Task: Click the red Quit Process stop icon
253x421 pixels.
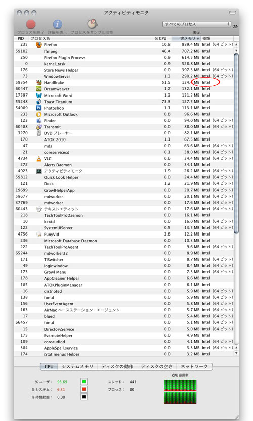Action: [x=31, y=24]
